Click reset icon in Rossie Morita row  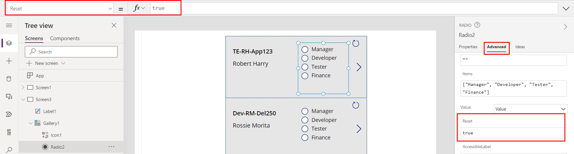point(356,105)
